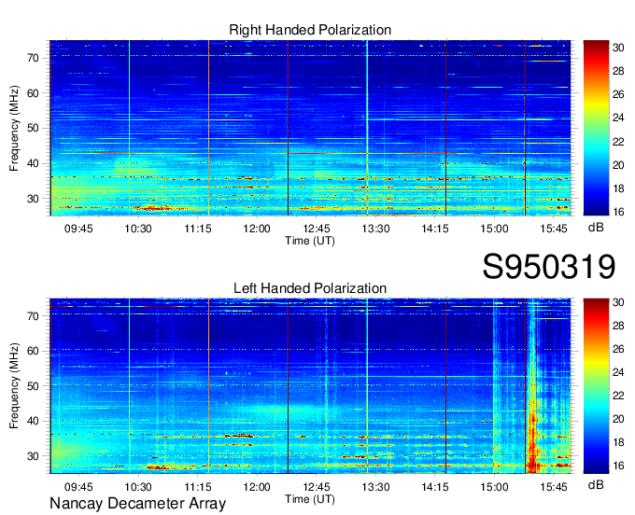Click 12:00 tick on Left Handed time axis
Screen dimensions: 635x515
click(x=257, y=487)
